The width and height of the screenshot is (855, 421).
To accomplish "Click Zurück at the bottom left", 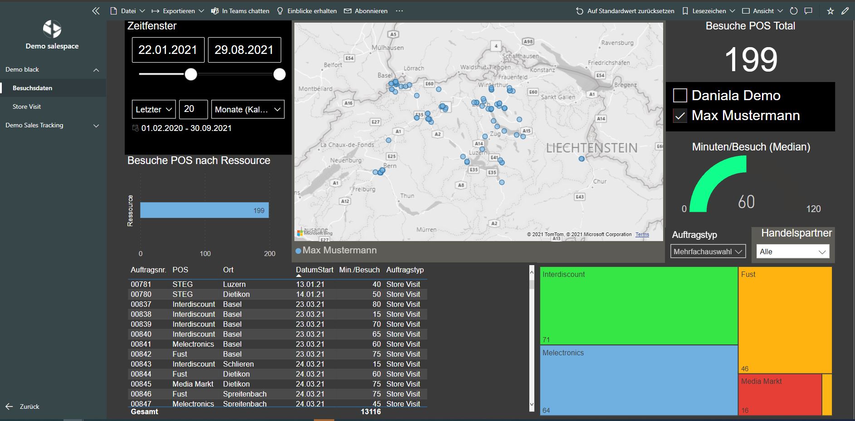I will pos(29,406).
